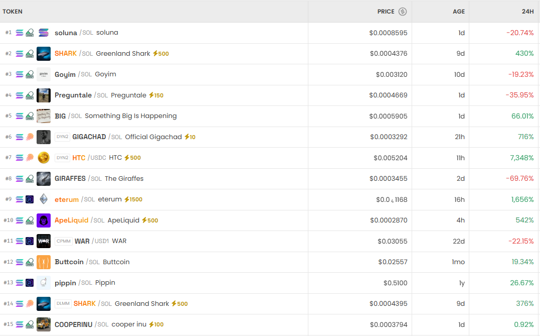The width and height of the screenshot is (540, 336).
Task: Click the gold coin HTC token logo
Action: [44, 158]
